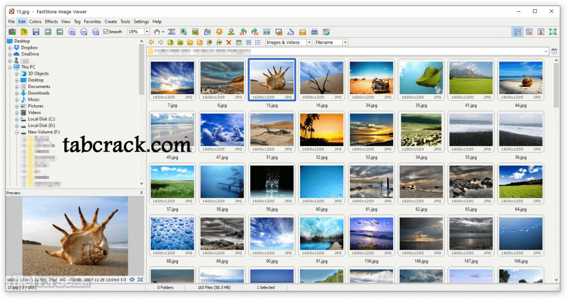The width and height of the screenshot is (567, 299).
Task: Click the Rotate Right toolbar icon
Action: [x=255, y=32]
